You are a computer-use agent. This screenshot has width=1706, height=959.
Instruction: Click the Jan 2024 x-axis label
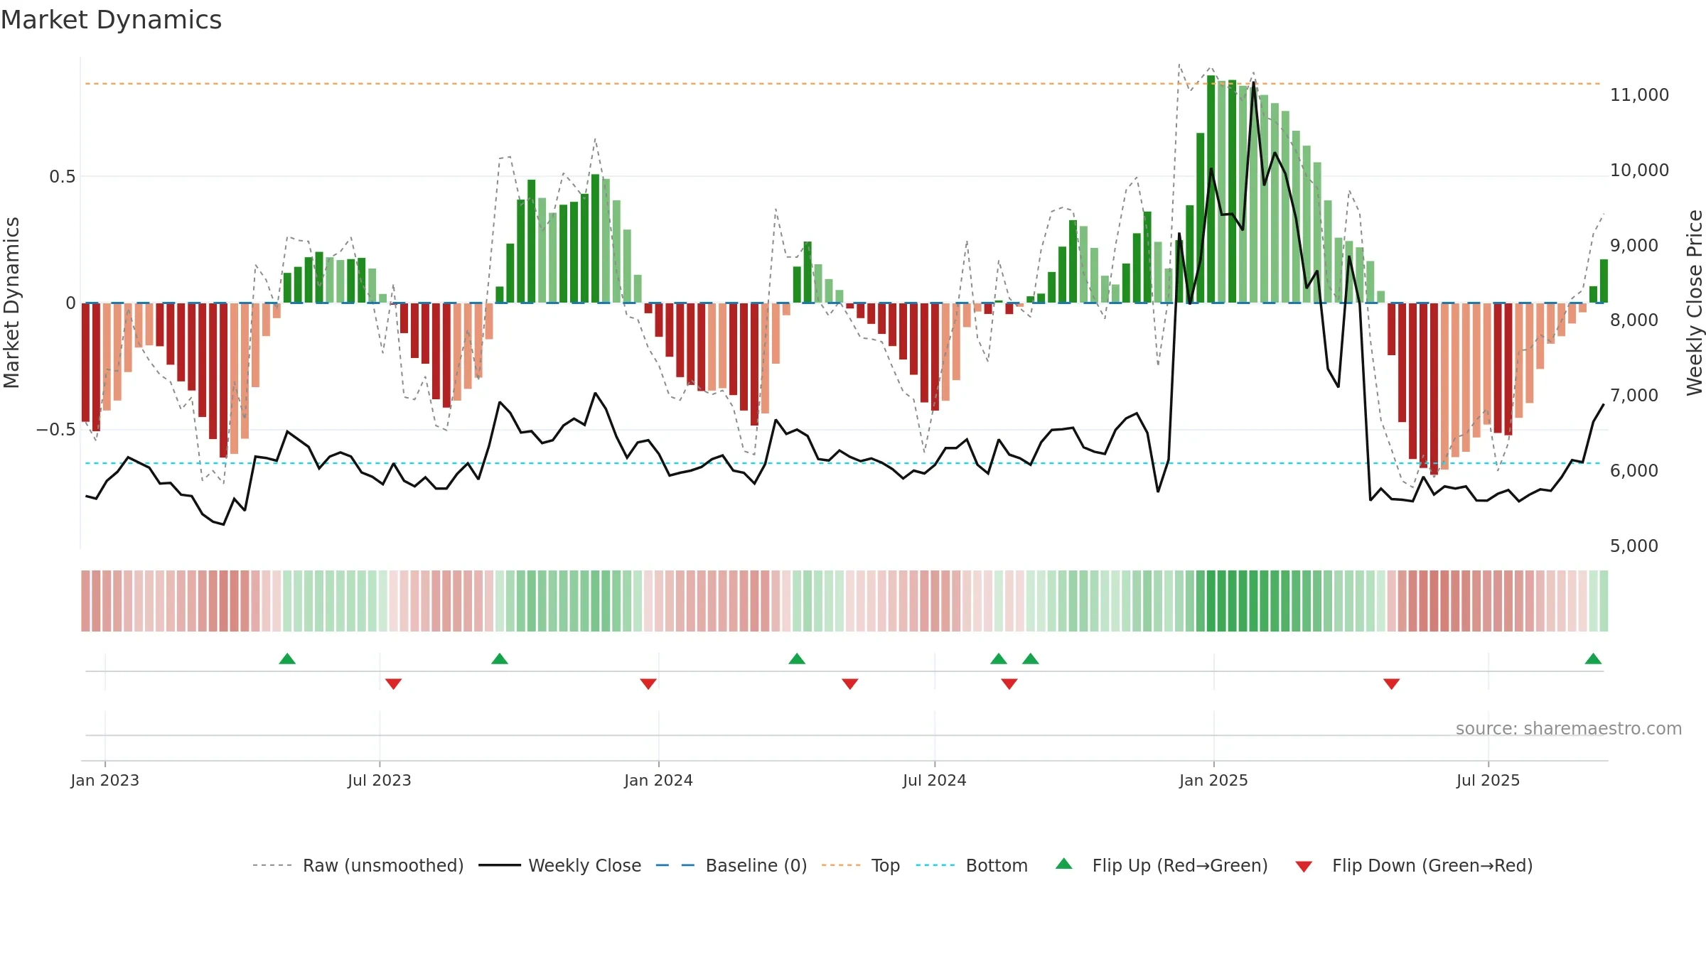pyautogui.click(x=658, y=780)
